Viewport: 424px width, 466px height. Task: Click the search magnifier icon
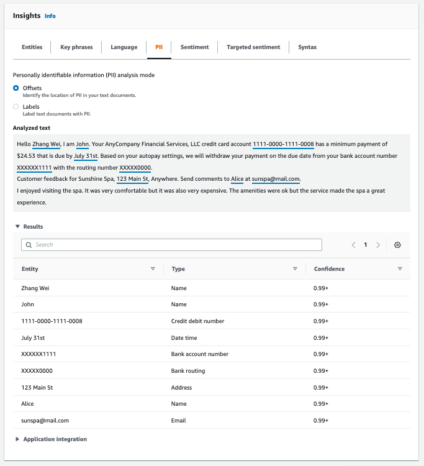pos(29,245)
